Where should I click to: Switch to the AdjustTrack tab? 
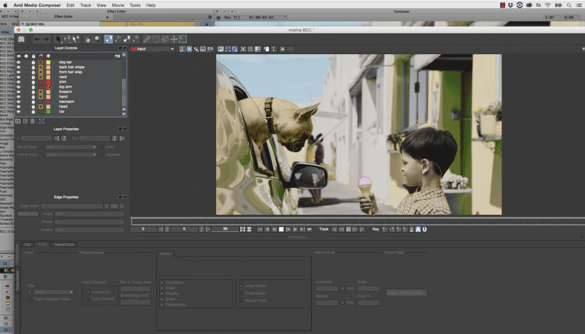pos(64,245)
